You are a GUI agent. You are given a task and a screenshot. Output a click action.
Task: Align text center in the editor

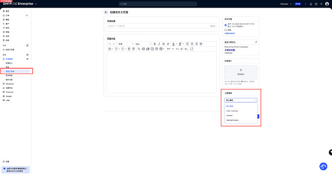(192, 44)
